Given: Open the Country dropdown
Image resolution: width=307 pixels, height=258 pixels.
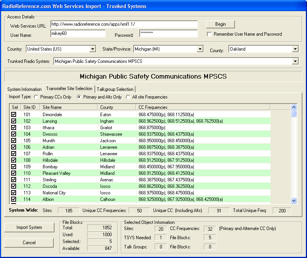Looking at the screenshot, I should pyautogui.click(x=92, y=49).
